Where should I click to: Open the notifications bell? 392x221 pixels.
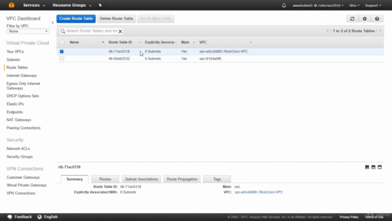[284, 6]
